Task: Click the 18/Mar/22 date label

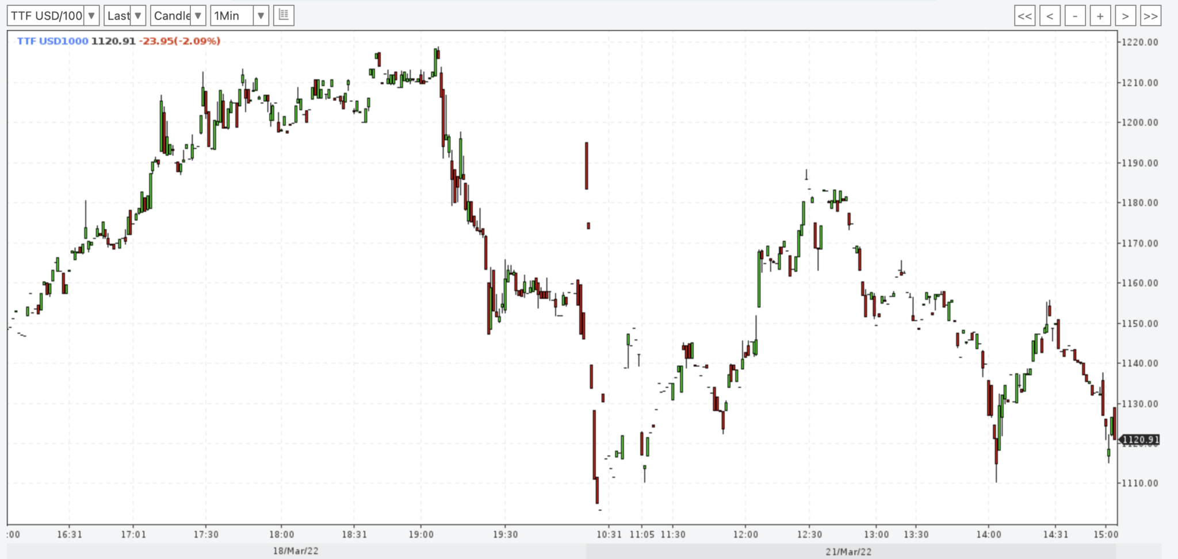Action: click(296, 551)
